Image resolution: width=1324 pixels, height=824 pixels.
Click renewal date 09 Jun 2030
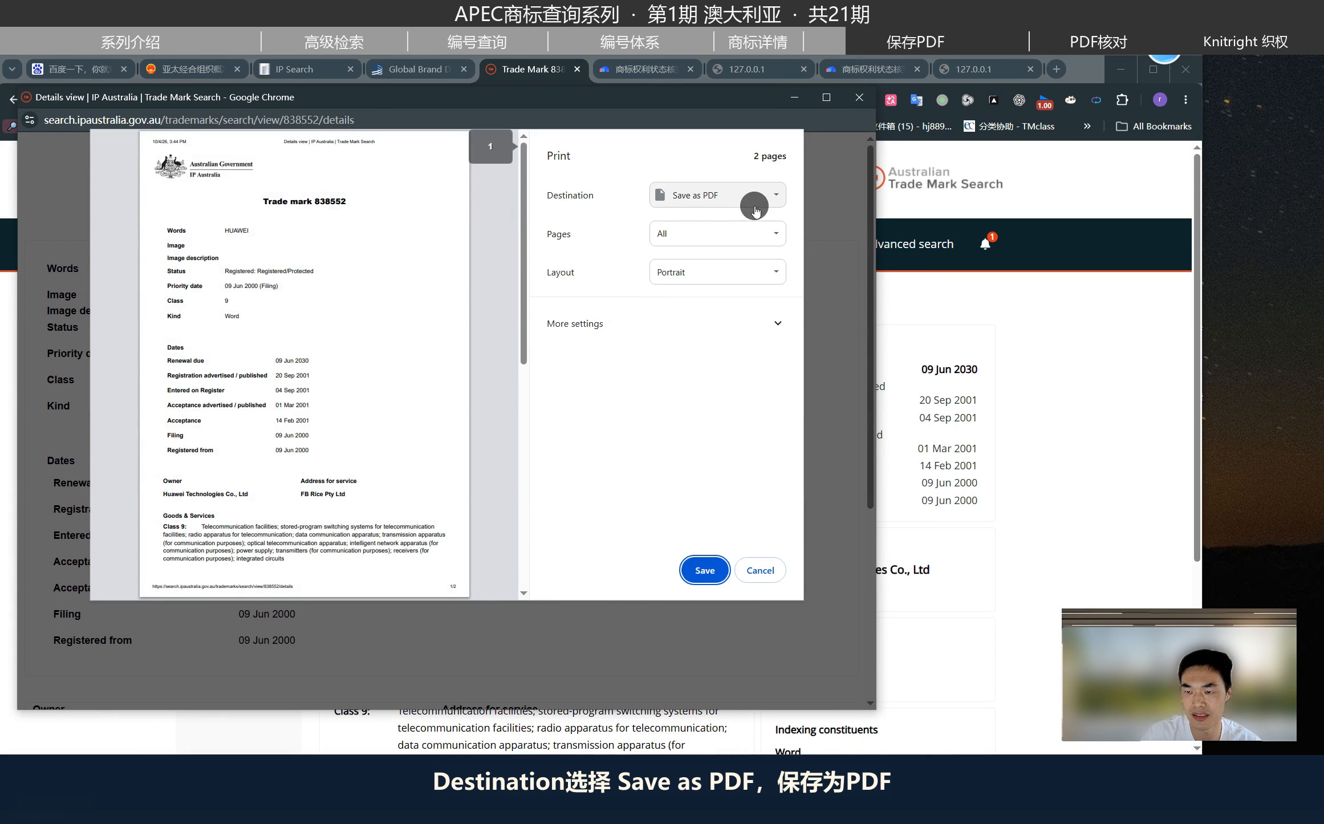tap(949, 370)
